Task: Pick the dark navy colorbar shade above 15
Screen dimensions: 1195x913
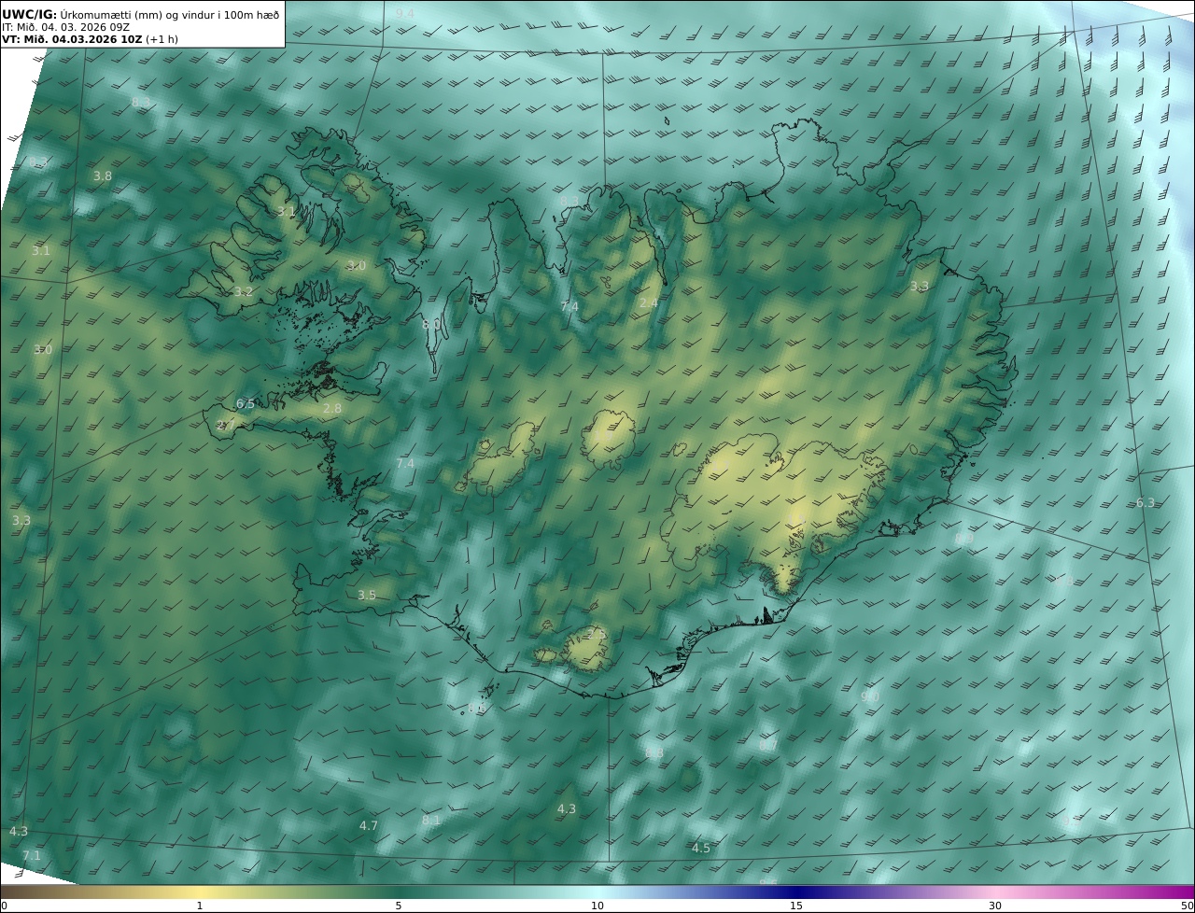Action: (x=796, y=892)
